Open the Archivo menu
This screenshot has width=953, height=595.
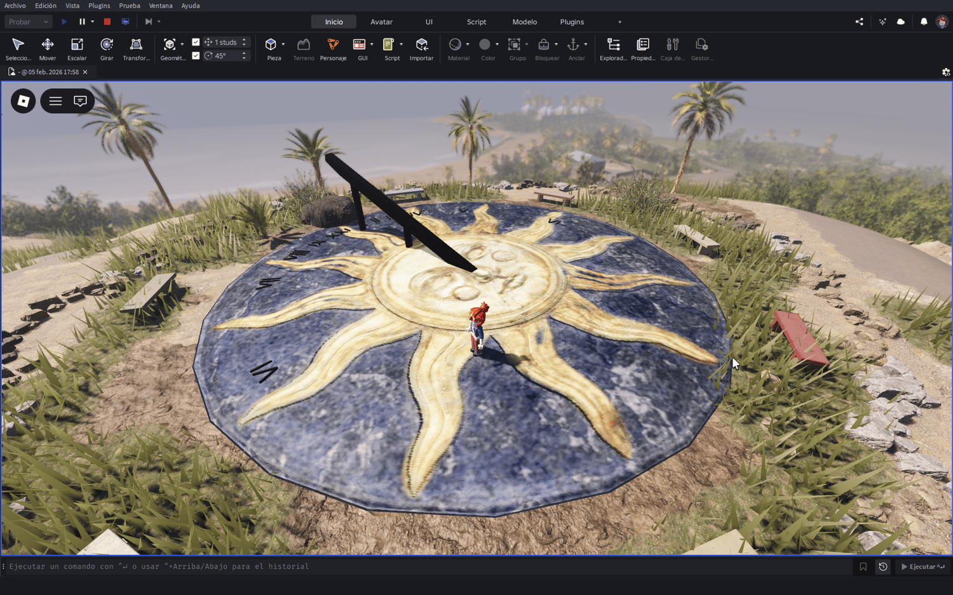click(x=15, y=6)
